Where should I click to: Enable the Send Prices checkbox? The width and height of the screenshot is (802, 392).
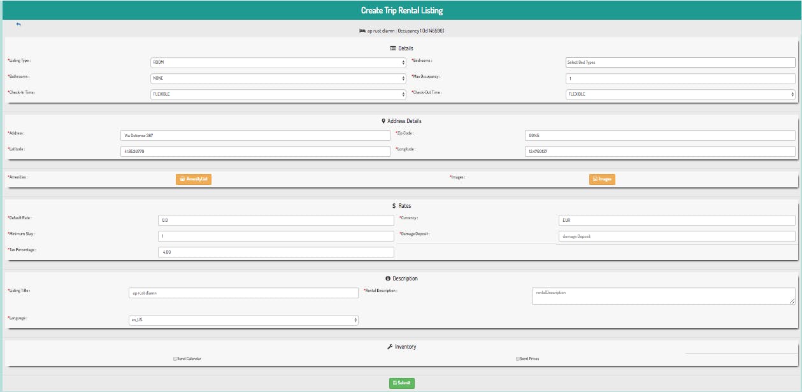518,359
